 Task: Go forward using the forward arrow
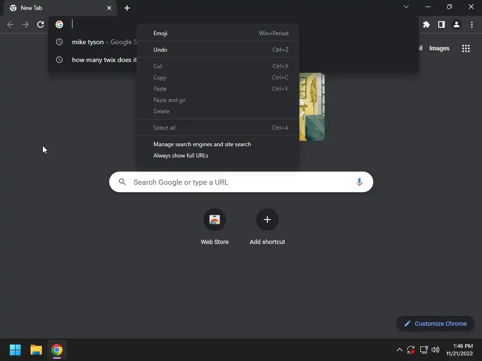[25, 24]
